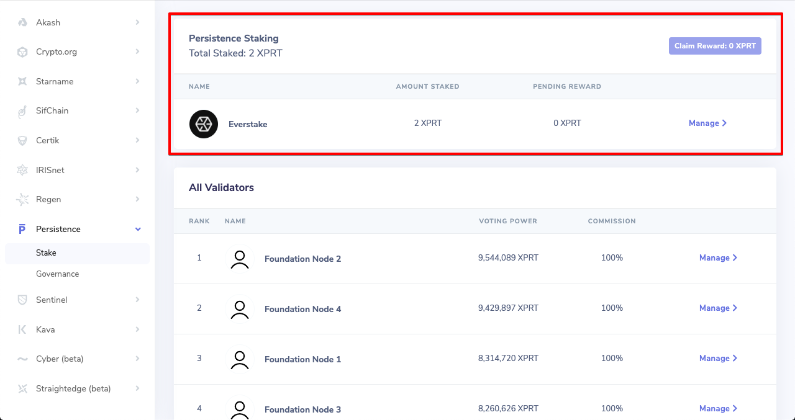Click the Total Staked: 2 XPRT text
795x420 pixels.
click(x=235, y=53)
